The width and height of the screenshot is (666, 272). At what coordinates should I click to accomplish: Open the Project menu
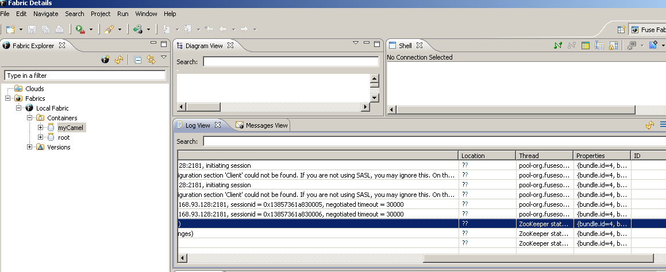pos(101,14)
